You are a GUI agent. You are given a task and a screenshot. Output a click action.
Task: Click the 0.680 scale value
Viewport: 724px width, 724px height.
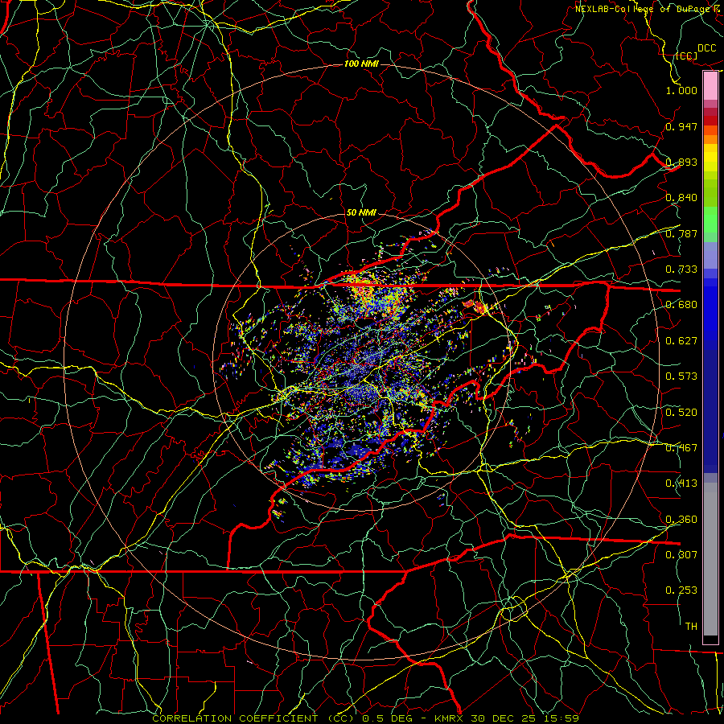pos(681,305)
